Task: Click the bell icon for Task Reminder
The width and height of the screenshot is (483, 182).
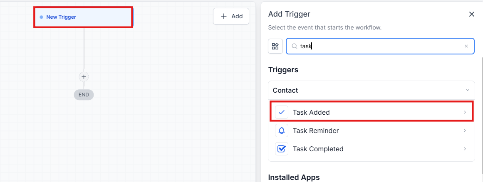Action: point(282,130)
